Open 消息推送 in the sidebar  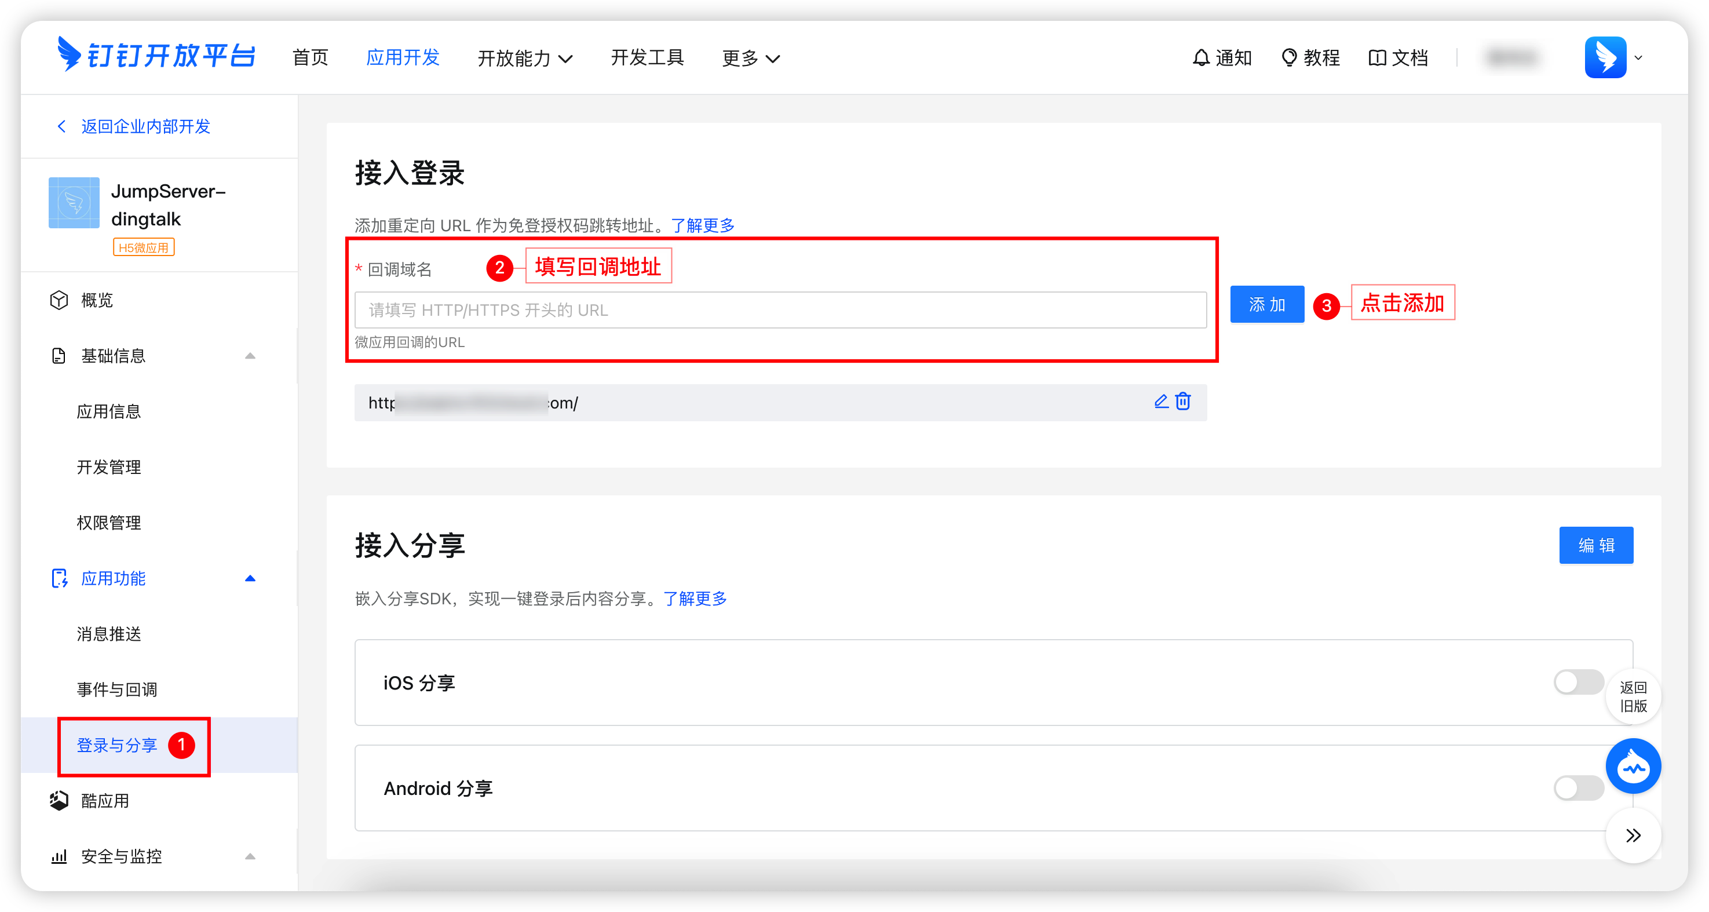[109, 634]
